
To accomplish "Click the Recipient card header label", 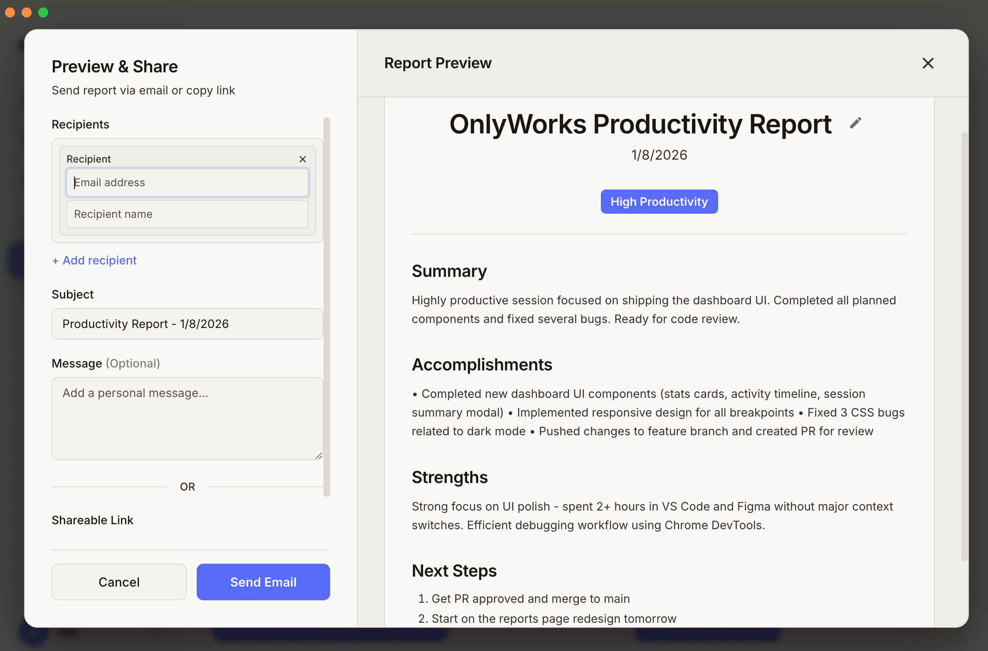I will [89, 158].
